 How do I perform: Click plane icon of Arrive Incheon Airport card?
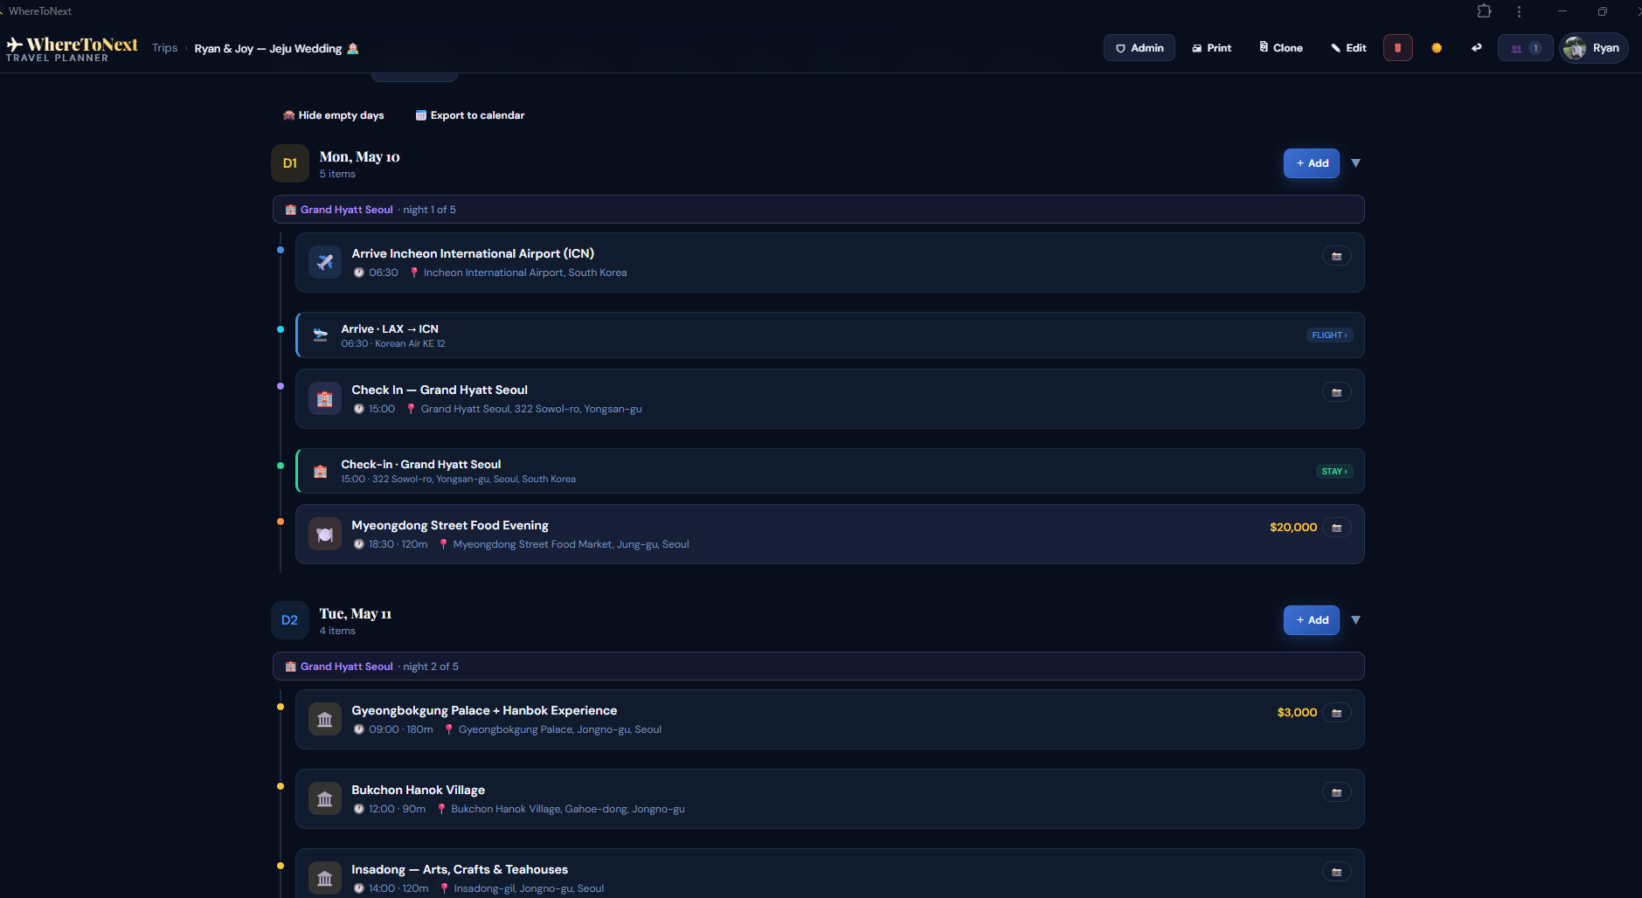325,262
